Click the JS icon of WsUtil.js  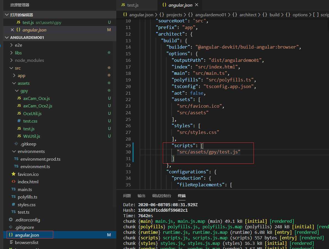click(x=19, y=136)
